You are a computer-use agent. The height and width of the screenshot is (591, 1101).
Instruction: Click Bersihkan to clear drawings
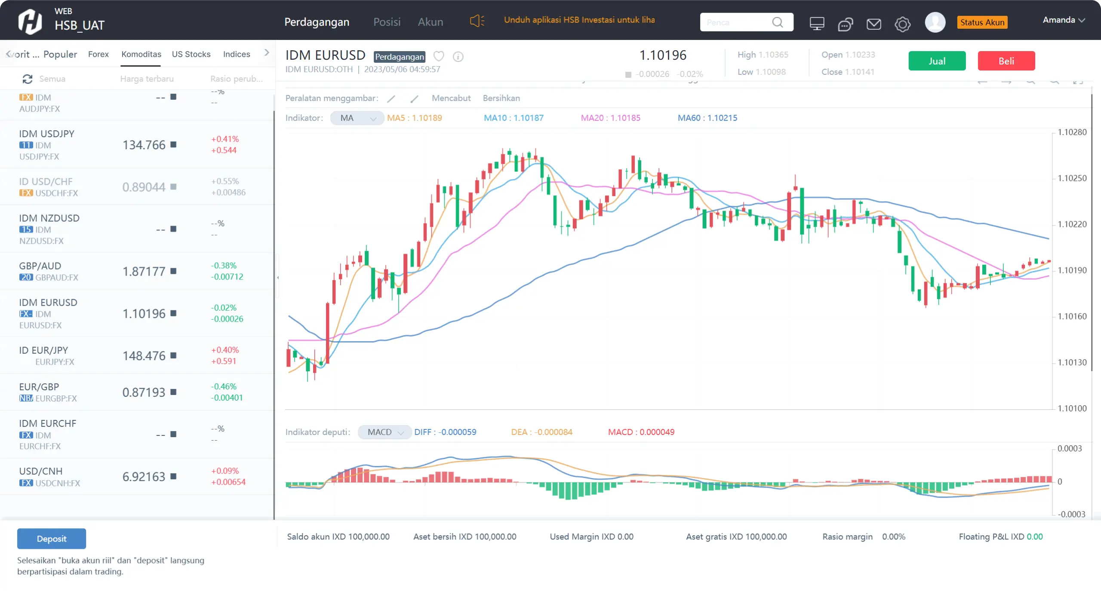(x=501, y=98)
